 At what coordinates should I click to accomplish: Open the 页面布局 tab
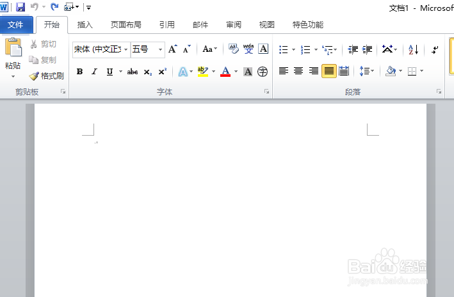coord(126,25)
